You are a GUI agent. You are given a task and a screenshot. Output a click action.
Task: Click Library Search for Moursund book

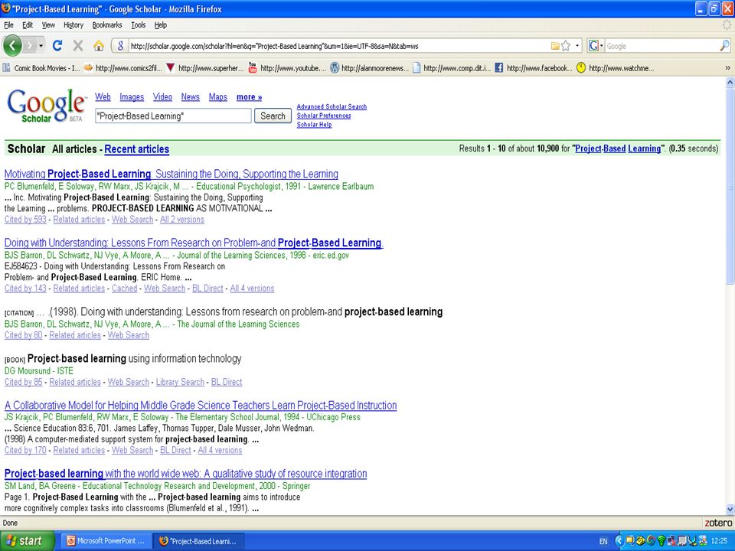180,382
